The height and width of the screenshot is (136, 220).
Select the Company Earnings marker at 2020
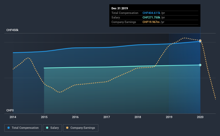200,40
